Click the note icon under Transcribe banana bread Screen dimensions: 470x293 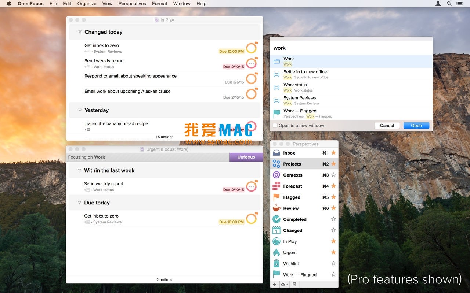coord(87,130)
